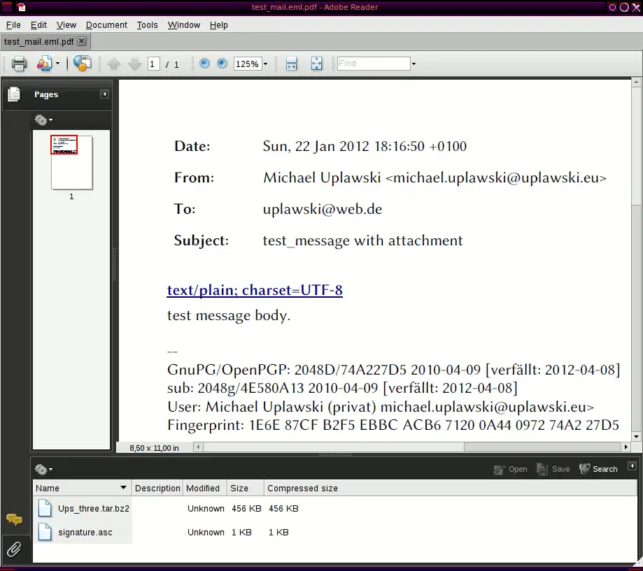Collapse the Pages panel with arrow button
Screen dimensions: 643x571
[x=104, y=94]
